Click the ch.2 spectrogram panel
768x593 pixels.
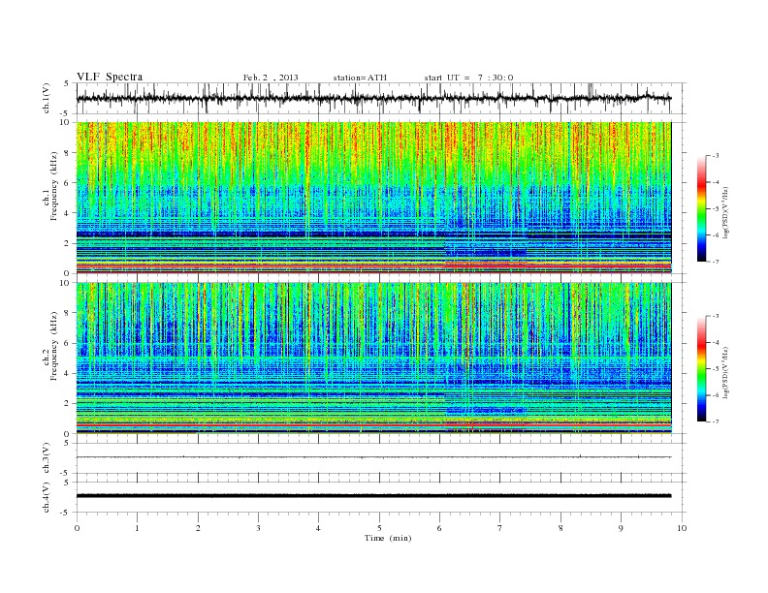(373, 359)
